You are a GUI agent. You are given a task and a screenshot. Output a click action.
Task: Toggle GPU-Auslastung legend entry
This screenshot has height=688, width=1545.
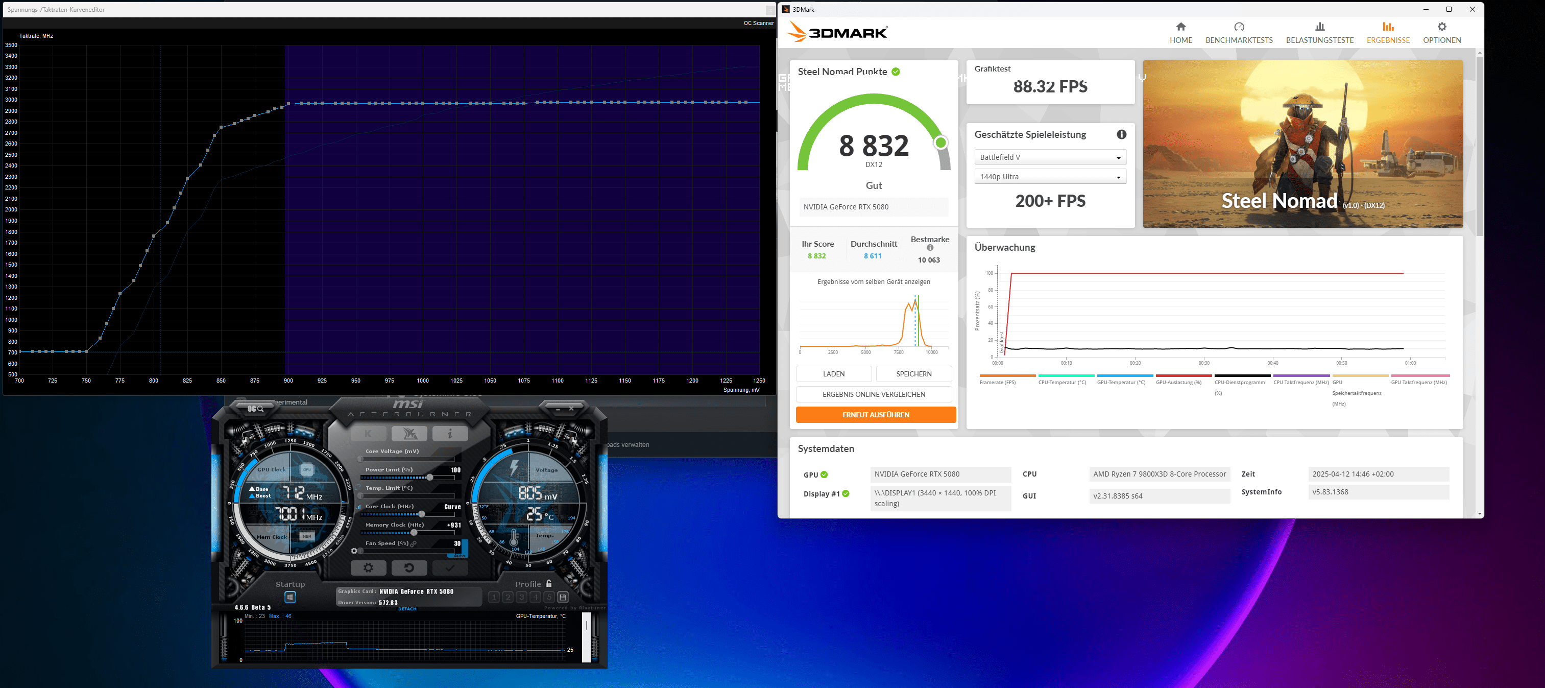tap(1184, 379)
